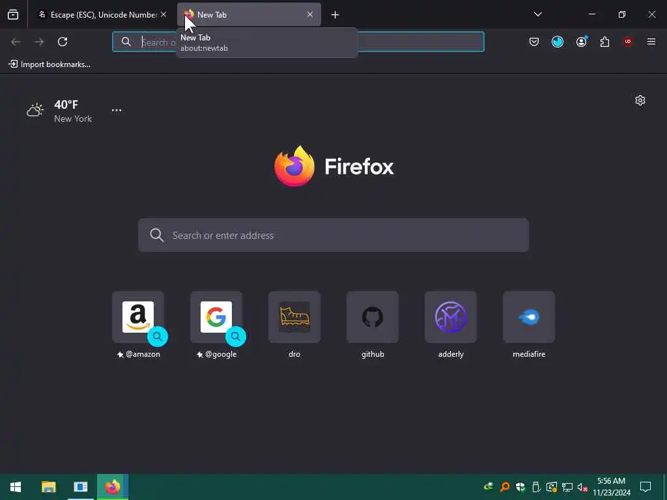
Task: Click the Firefox taskbar icon
Action: (113, 487)
